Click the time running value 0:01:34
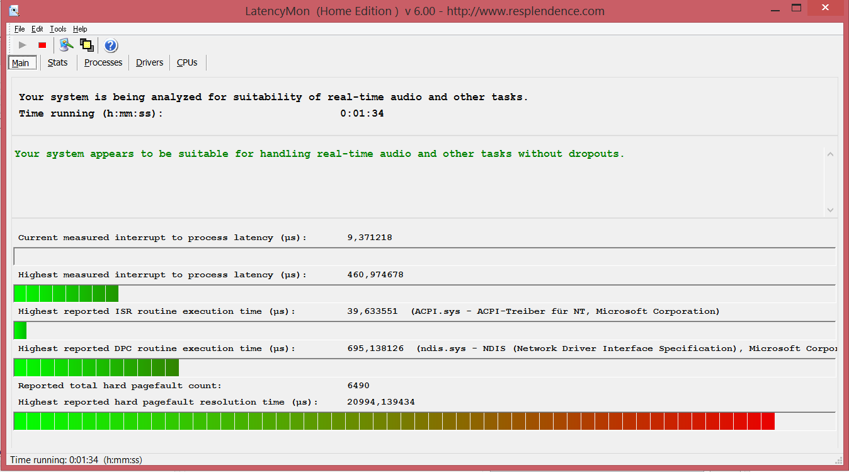Screen dimensions: 849x472 click(x=362, y=114)
